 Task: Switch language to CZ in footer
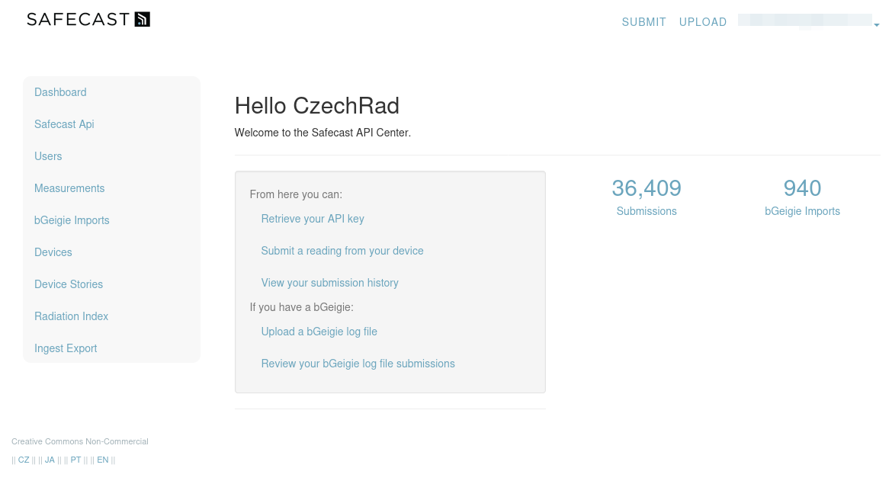tap(24, 460)
